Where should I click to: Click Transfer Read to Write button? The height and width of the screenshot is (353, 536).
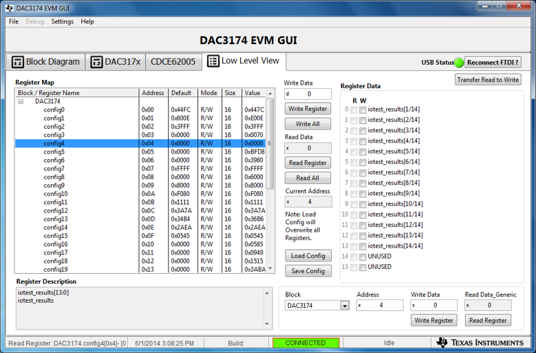pyautogui.click(x=488, y=79)
